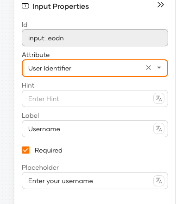
Task: Click the Id field input_eodn
Action: click(x=95, y=38)
